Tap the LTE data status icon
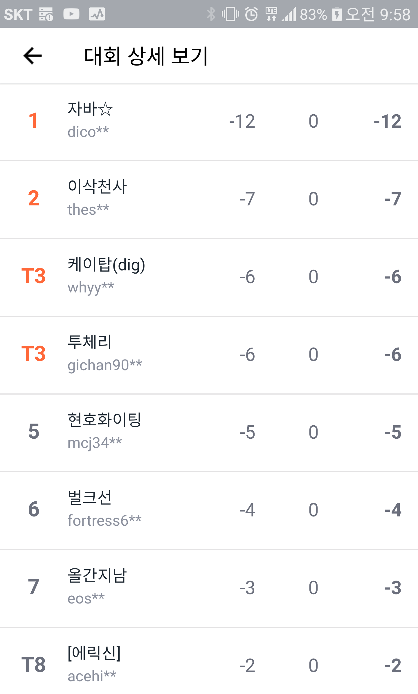418x694 pixels. click(x=271, y=14)
